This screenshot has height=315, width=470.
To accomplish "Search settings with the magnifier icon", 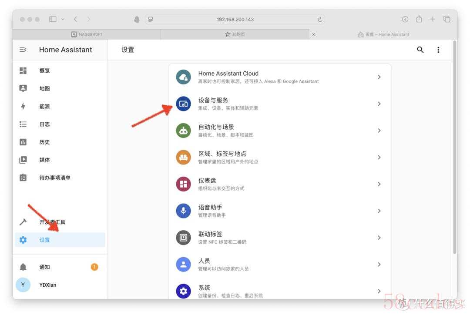I will (420, 50).
